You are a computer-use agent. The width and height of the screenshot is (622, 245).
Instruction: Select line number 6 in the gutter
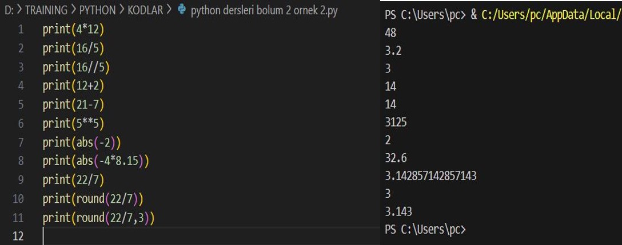tap(21, 124)
